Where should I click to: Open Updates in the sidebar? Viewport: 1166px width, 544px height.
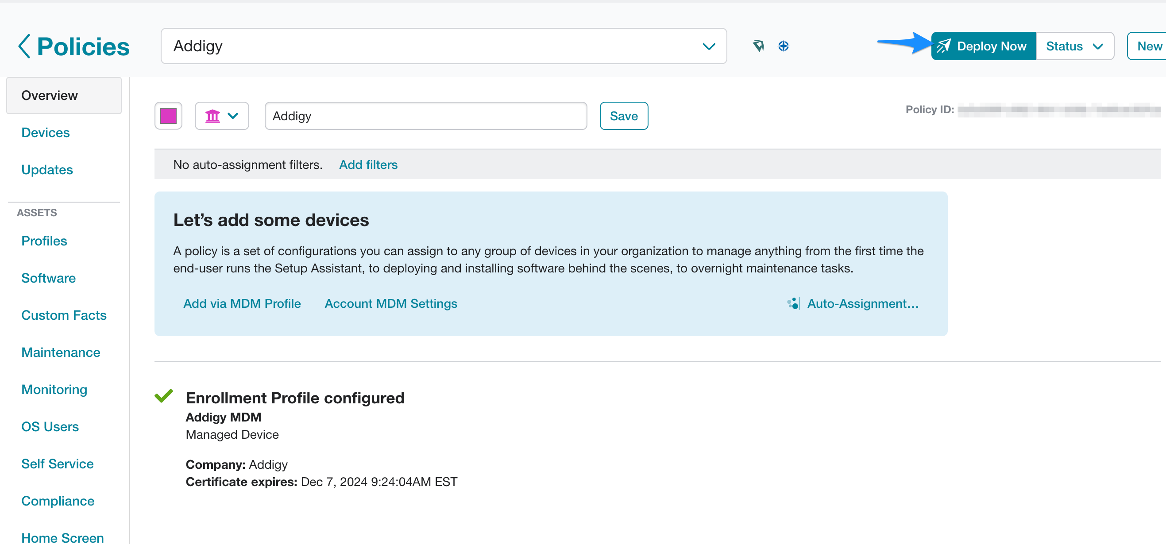click(47, 169)
